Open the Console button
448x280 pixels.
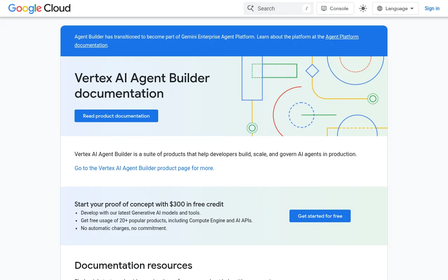point(335,8)
